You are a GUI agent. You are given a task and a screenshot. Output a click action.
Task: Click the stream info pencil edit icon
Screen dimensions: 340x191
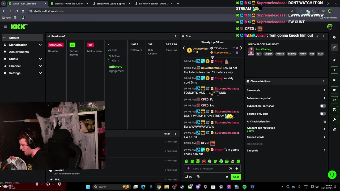(317, 36)
